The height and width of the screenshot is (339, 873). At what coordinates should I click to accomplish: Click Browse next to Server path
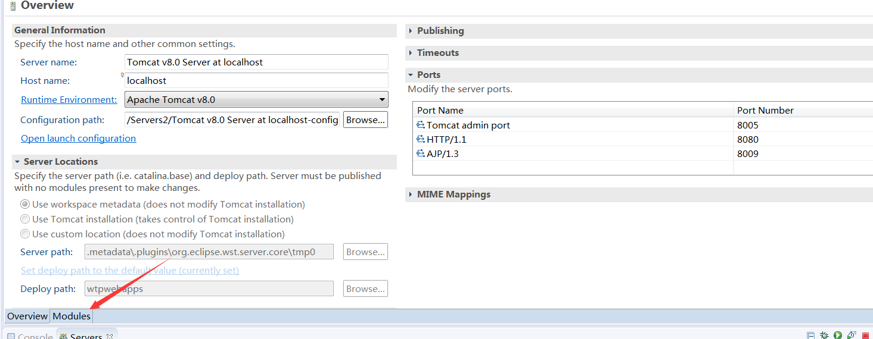click(x=365, y=252)
